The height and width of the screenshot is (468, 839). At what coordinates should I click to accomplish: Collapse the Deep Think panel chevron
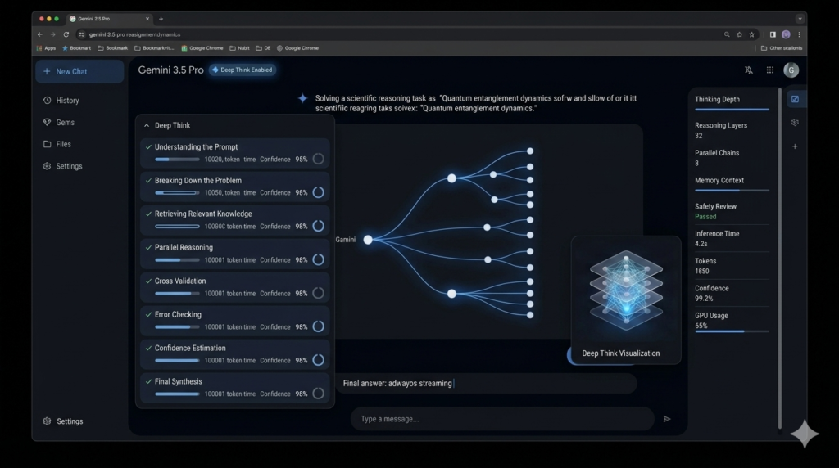(147, 125)
